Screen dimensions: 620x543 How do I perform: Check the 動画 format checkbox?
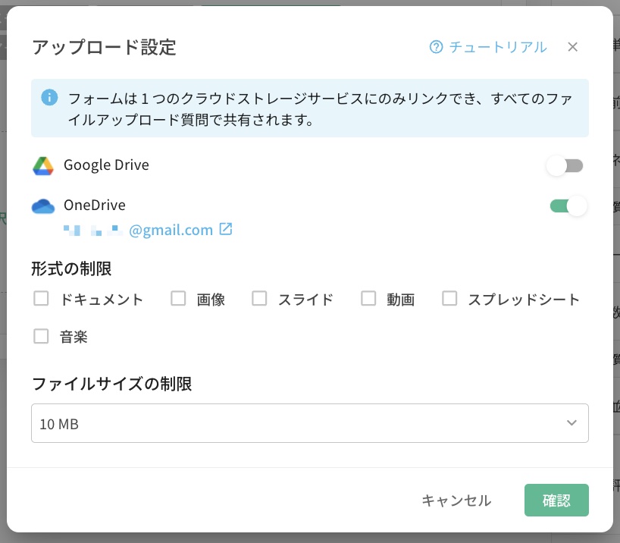coord(368,298)
